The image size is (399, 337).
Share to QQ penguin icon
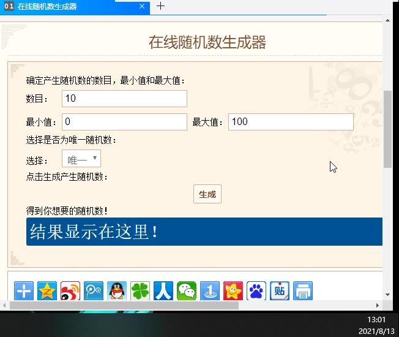[117, 290]
